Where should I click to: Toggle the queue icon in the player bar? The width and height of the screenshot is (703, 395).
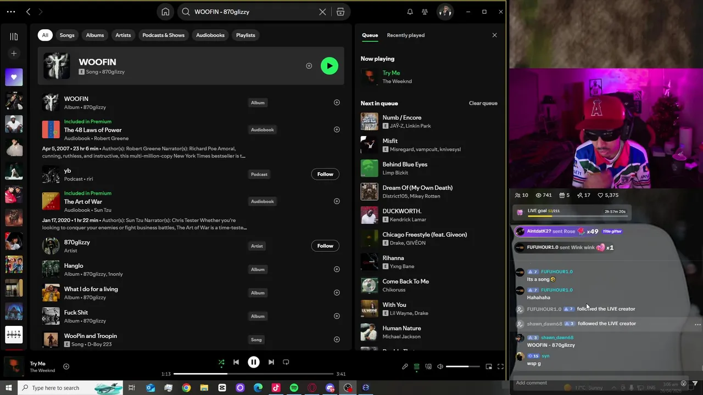(417, 366)
